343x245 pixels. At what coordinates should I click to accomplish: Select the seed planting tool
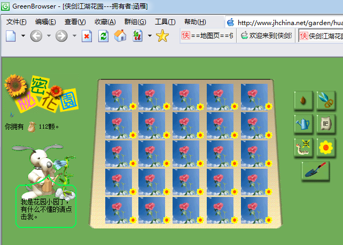[x=303, y=100]
